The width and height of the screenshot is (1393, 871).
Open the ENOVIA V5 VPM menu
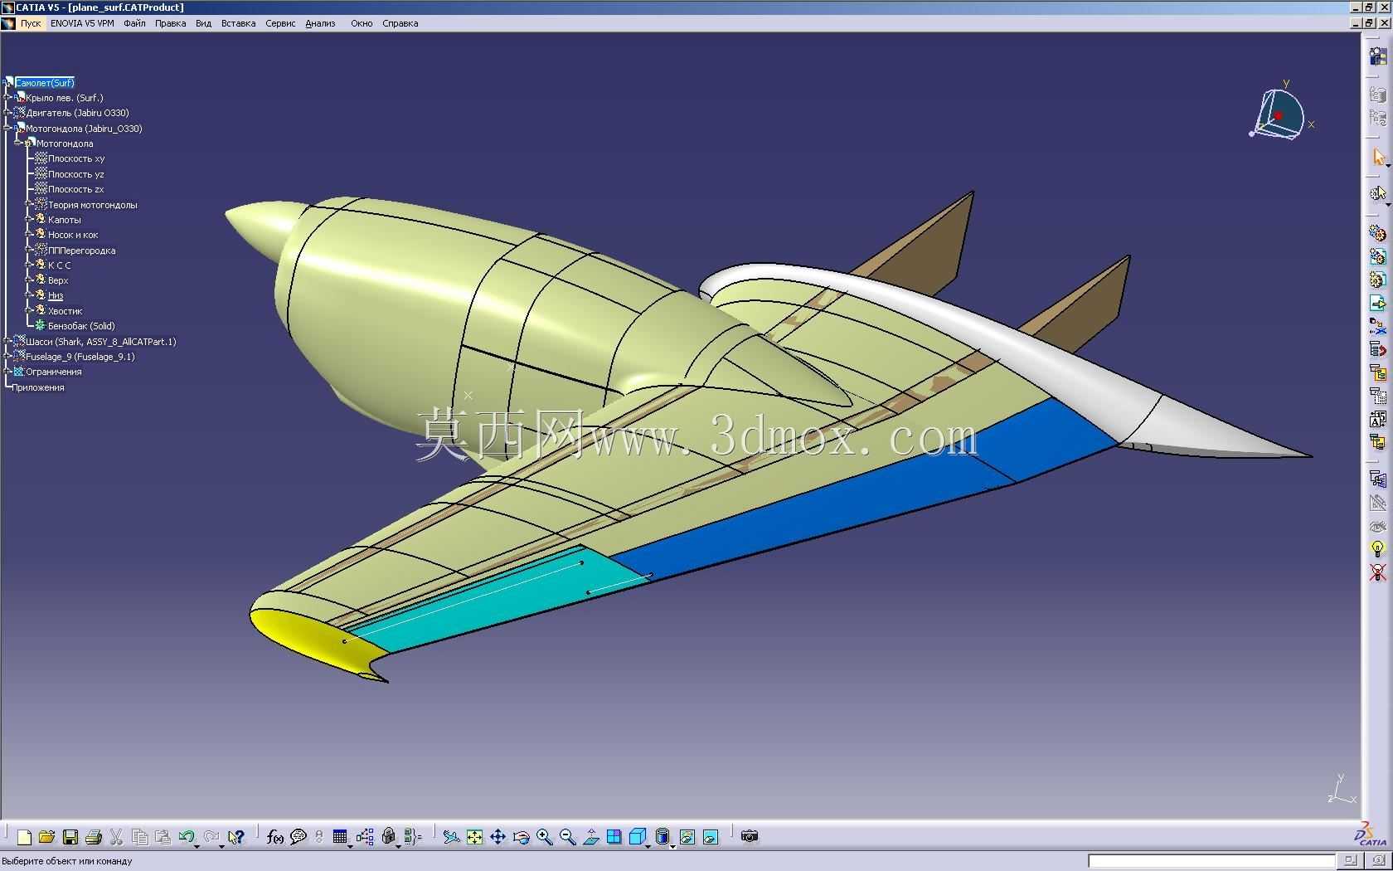82,23
